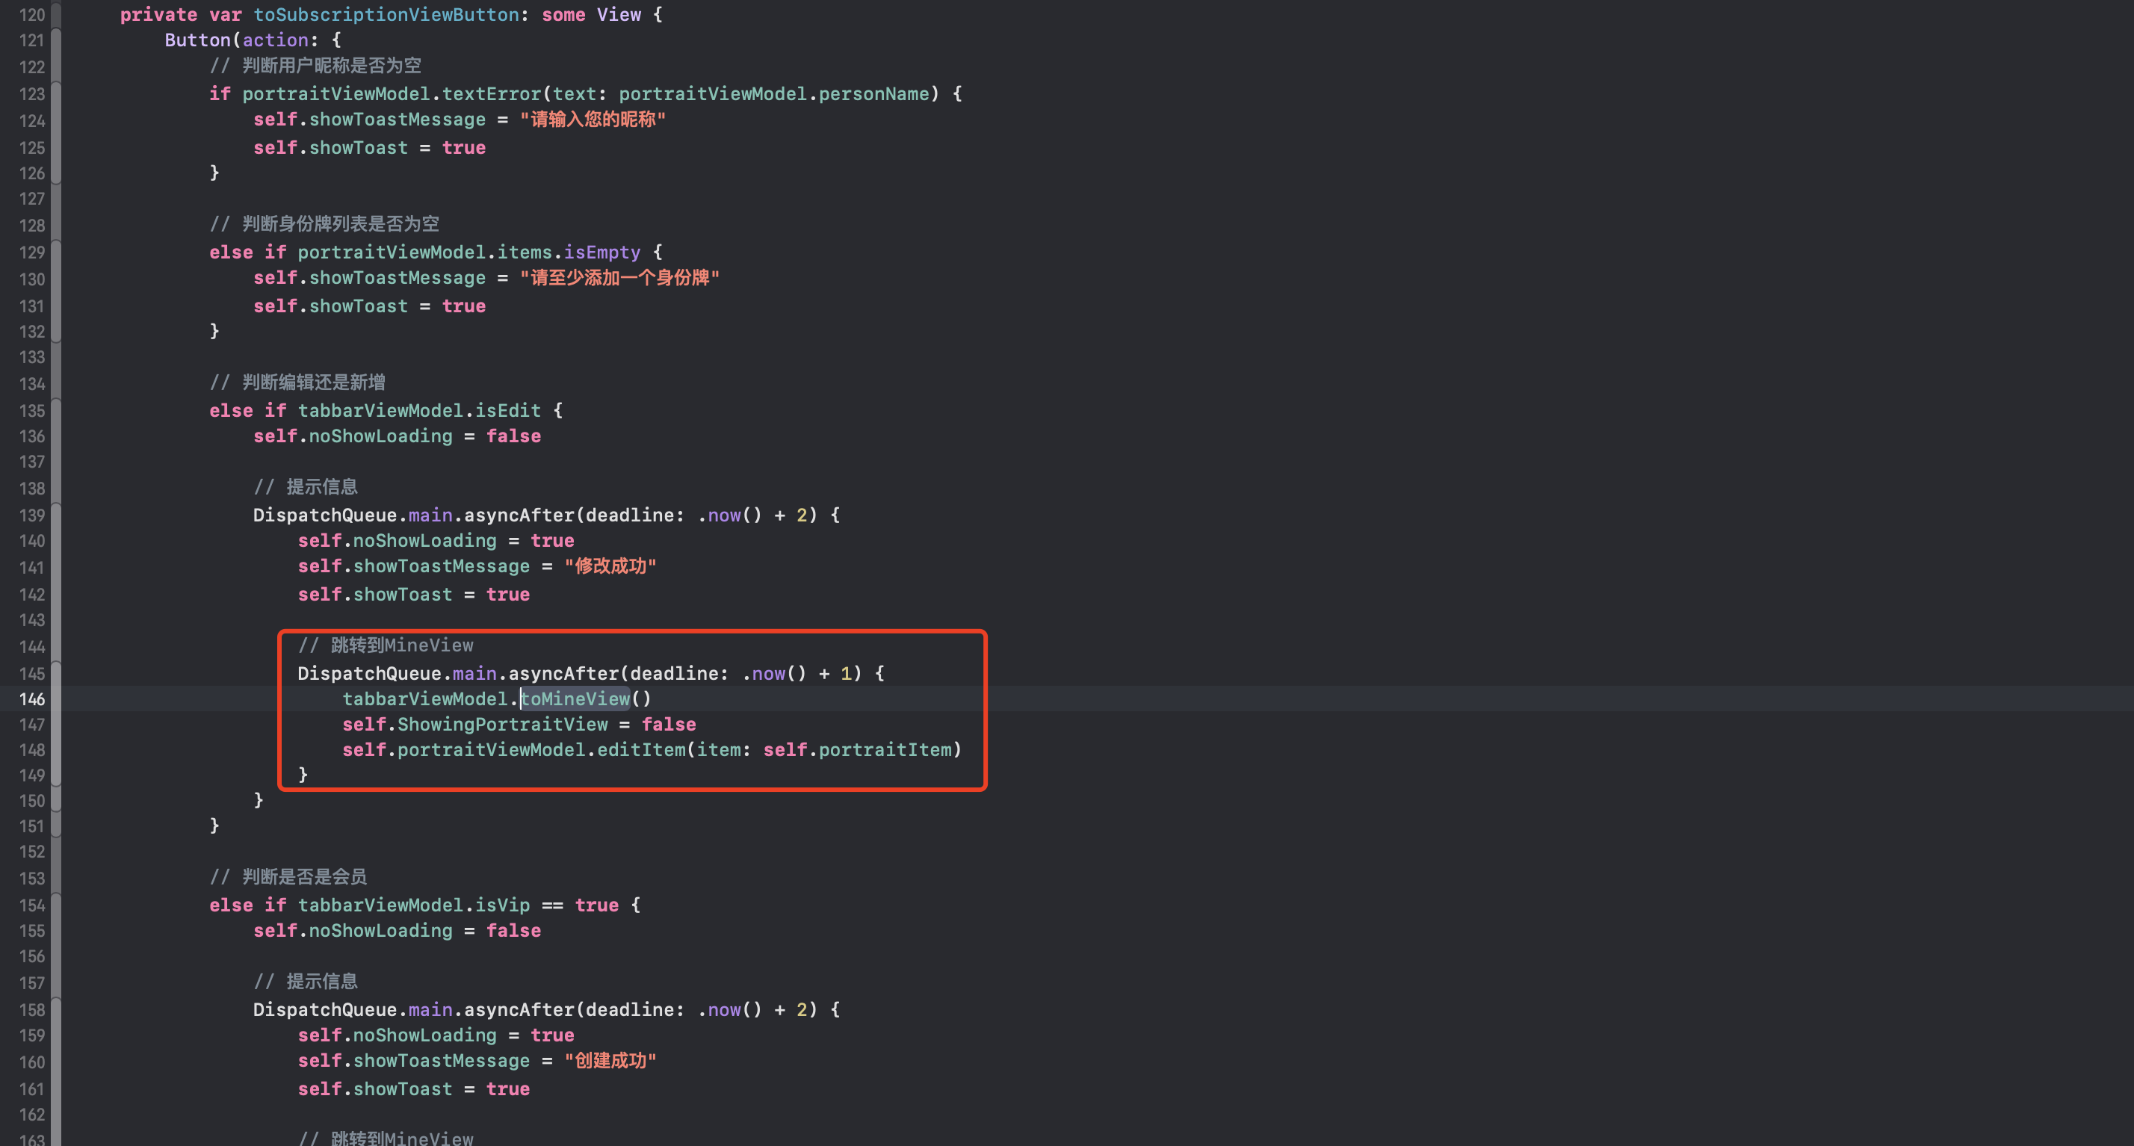Screen dimensions: 2134x1146
Task: Click 'items' on line 129
Action: [525, 252]
